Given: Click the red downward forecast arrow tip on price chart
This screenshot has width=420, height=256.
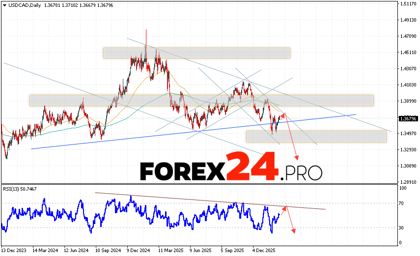Looking at the screenshot, I should [297, 159].
